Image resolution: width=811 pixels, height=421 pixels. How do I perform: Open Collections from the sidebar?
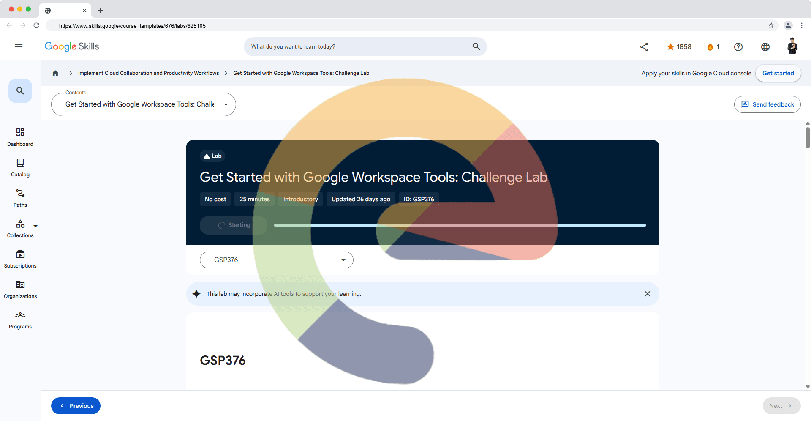click(20, 229)
